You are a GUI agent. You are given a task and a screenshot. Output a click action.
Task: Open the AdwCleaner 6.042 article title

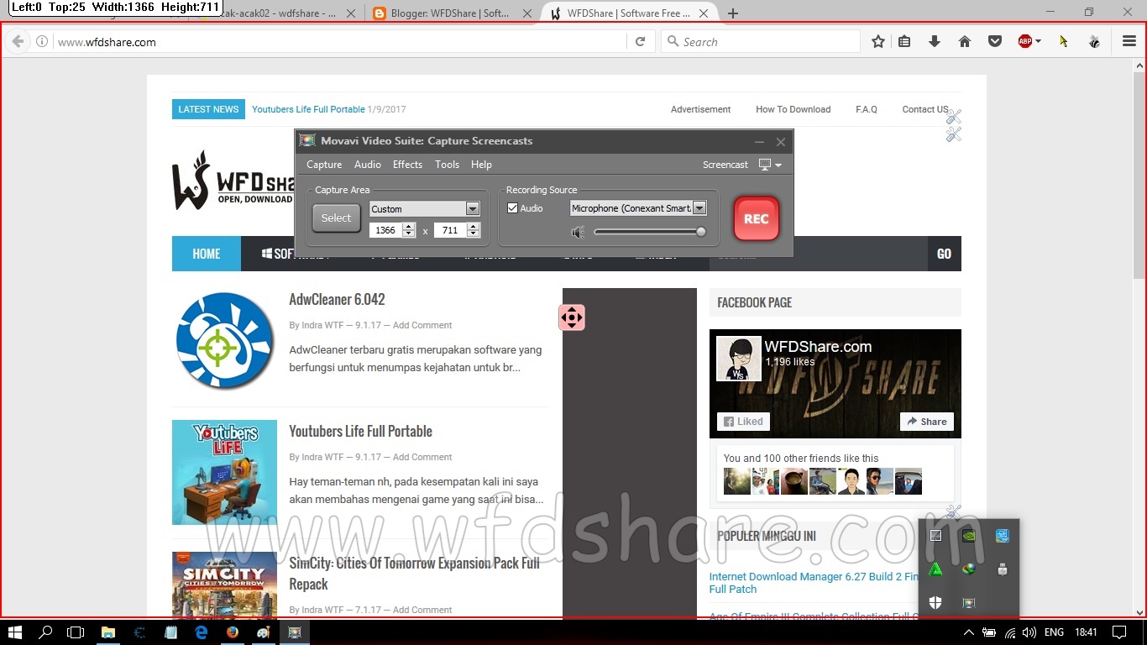coord(337,300)
